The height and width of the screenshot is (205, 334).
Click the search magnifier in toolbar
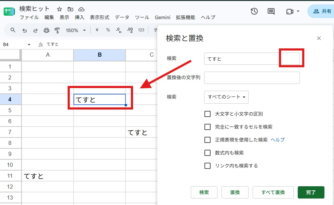point(13,30)
